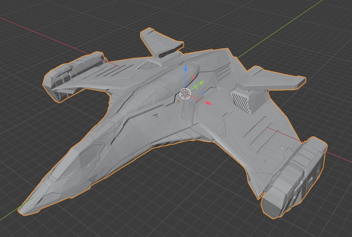Click the striped vent on the right wing

pos(241,102)
